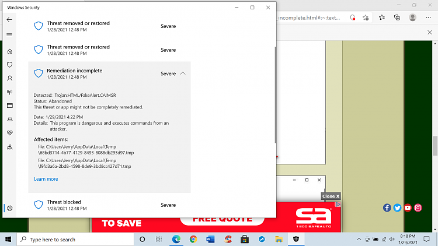Open Microsoft Store from taskbar

pyautogui.click(x=245, y=240)
